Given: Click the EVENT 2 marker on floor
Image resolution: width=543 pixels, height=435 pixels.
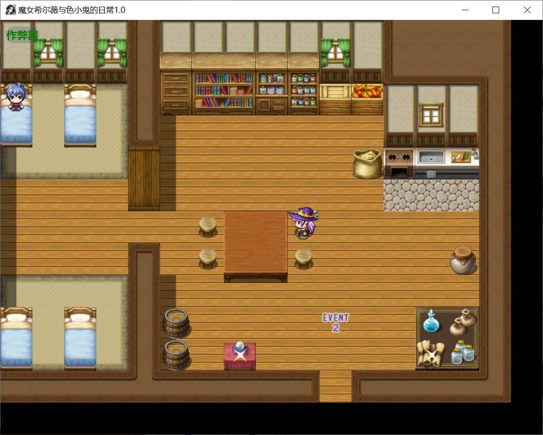Looking at the screenshot, I should [x=336, y=322].
